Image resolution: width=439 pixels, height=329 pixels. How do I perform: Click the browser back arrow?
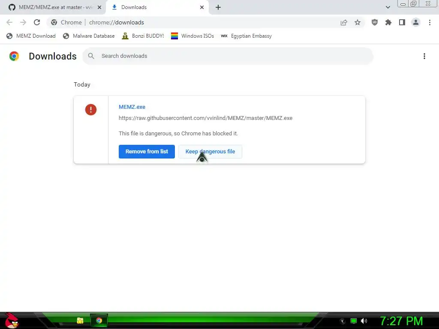pyautogui.click(x=9, y=22)
